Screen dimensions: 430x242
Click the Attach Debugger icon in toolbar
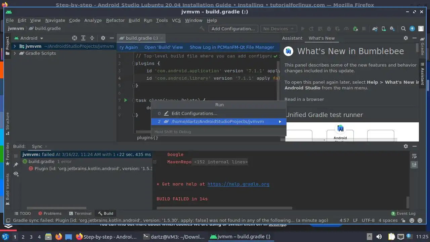(x=355, y=29)
